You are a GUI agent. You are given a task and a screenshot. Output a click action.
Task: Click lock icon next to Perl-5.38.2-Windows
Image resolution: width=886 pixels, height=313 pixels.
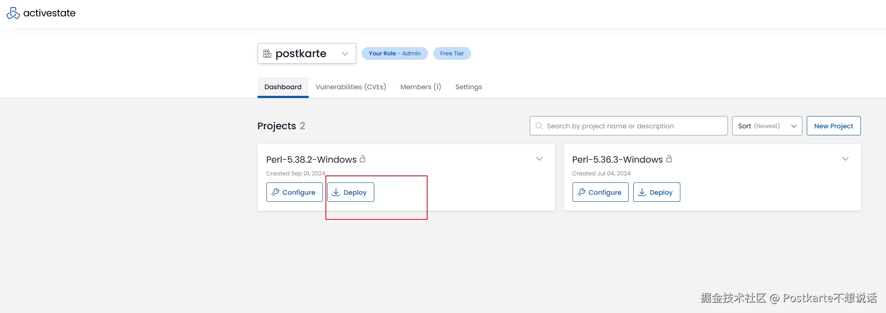point(362,159)
